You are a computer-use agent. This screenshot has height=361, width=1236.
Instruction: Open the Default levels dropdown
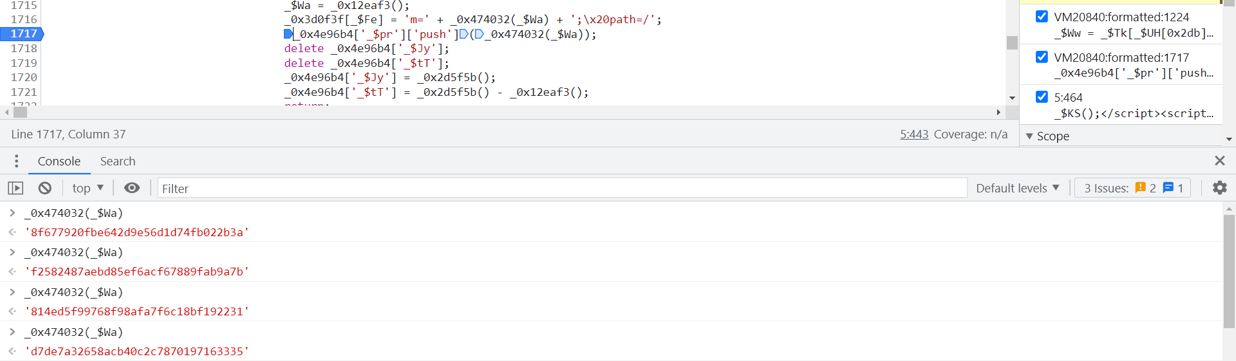[1017, 188]
